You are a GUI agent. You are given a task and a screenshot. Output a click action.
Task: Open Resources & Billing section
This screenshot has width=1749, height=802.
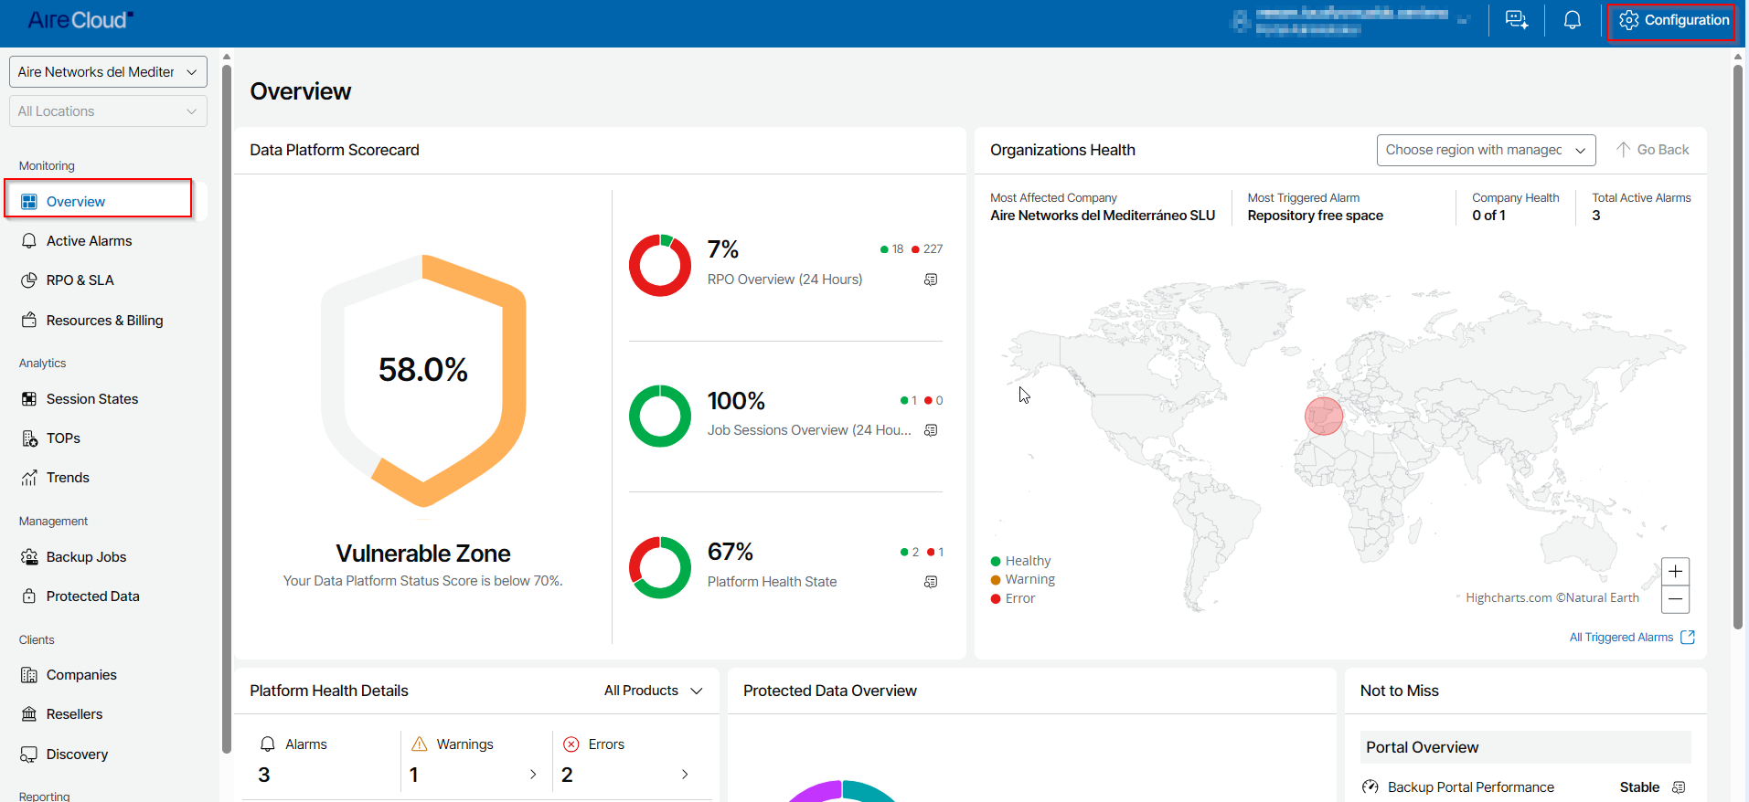point(104,321)
